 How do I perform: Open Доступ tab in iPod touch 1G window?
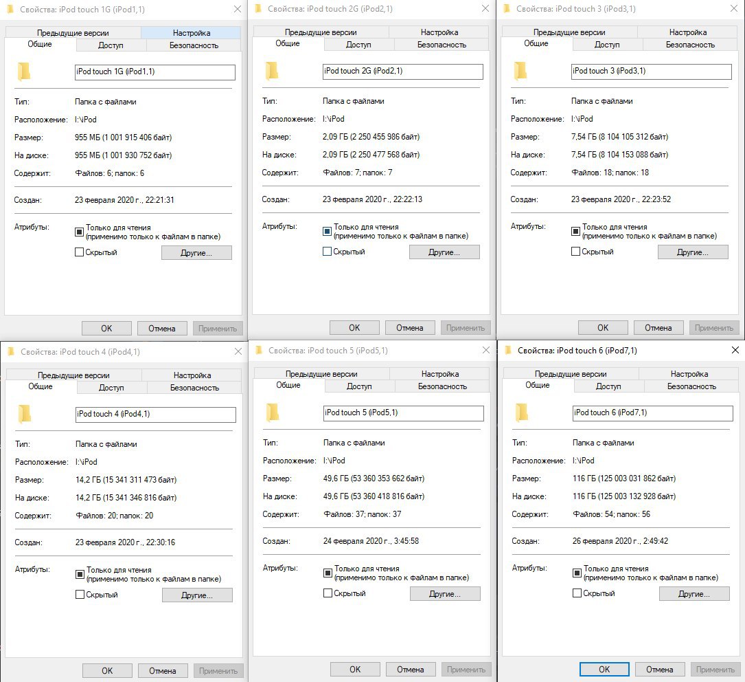[x=111, y=45]
